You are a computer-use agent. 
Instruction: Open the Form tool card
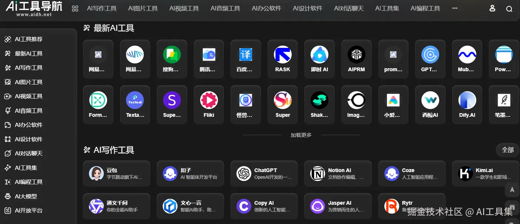pyautogui.click(x=98, y=105)
